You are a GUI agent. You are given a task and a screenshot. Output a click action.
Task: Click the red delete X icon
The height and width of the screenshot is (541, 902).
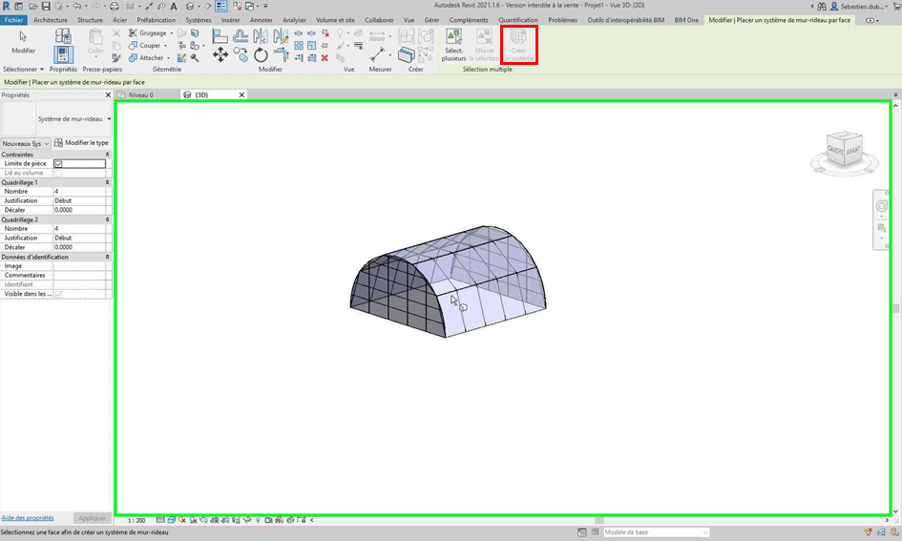[x=325, y=57]
